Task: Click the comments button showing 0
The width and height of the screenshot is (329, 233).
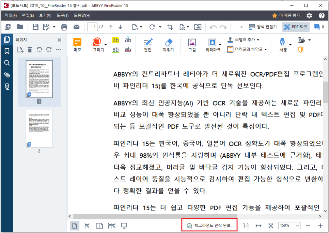Action: click(x=319, y=27)
